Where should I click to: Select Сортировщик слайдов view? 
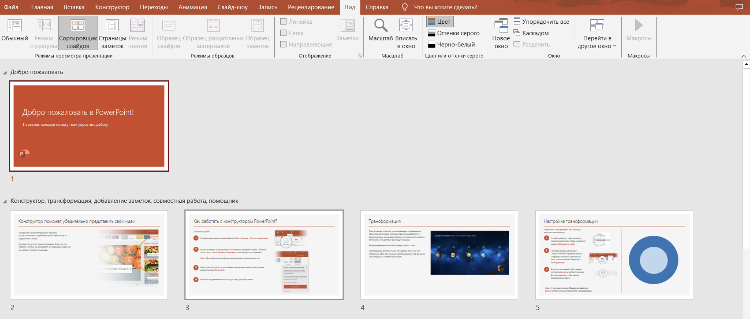pyautogui.click(x=78, y=33)
